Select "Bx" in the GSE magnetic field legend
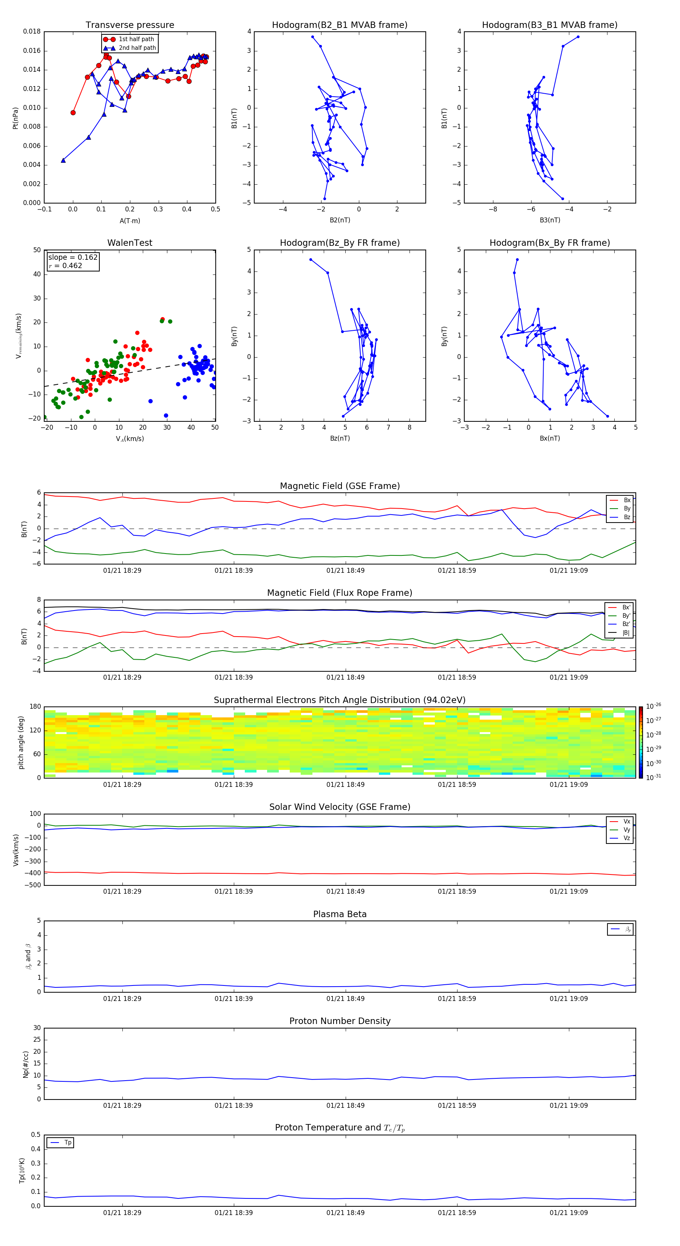 [x=620, y=500]
